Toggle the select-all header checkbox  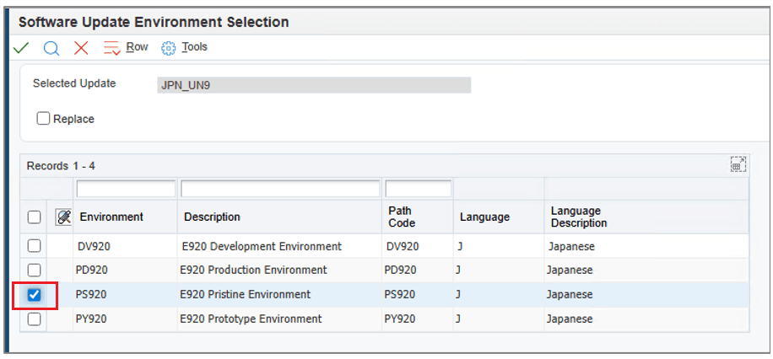click(x=35, y=217)
